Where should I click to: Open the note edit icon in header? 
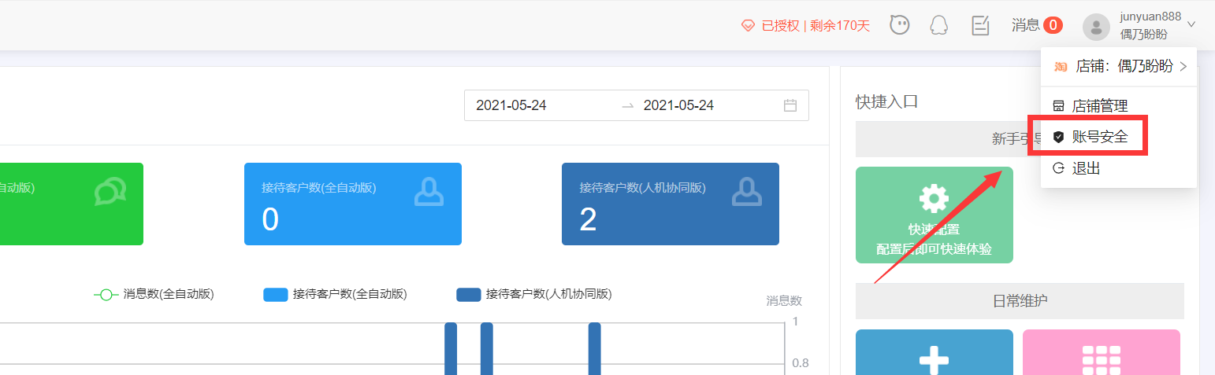pos(980,25)
